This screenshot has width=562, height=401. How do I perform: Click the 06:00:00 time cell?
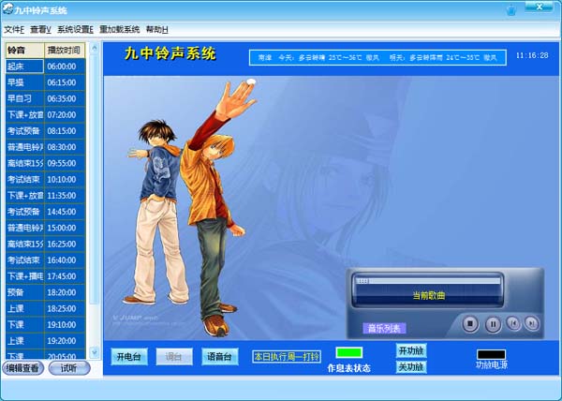coord(65,67)
